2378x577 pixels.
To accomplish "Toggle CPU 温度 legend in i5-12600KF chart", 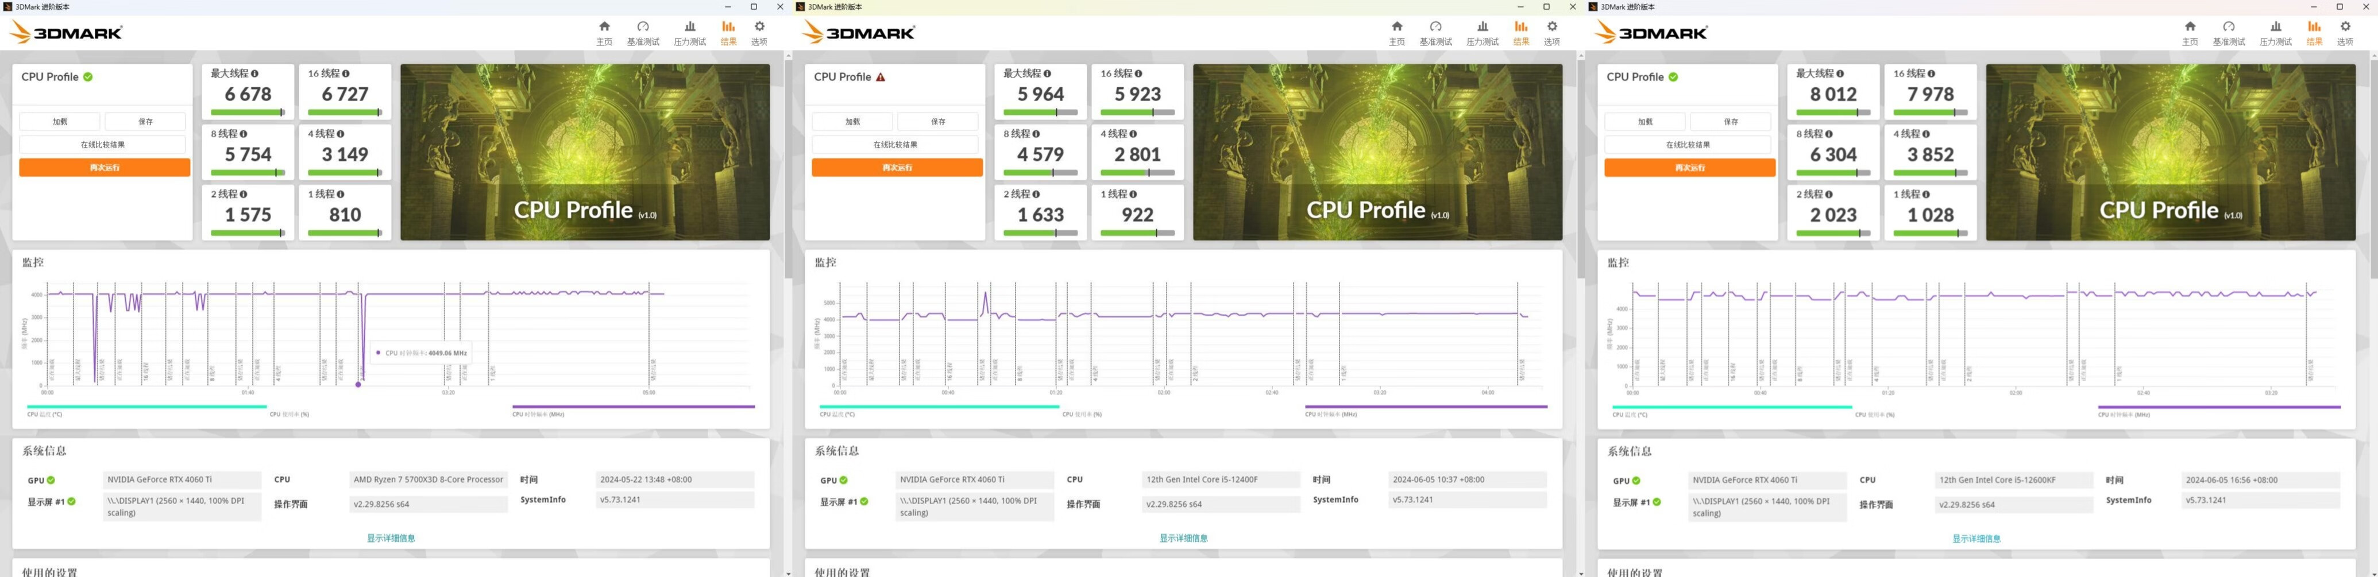I will click(1732, 410).
